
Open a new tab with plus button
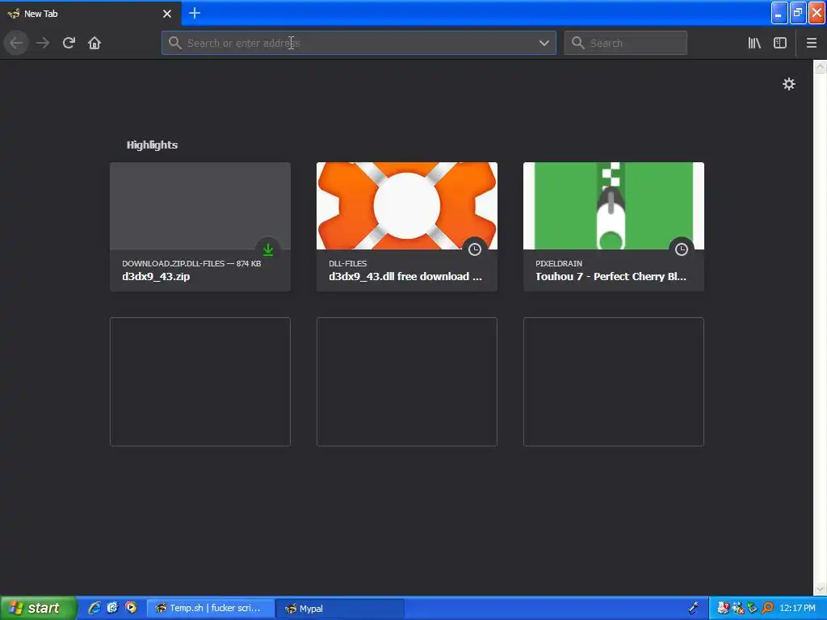tap(195, 13)
